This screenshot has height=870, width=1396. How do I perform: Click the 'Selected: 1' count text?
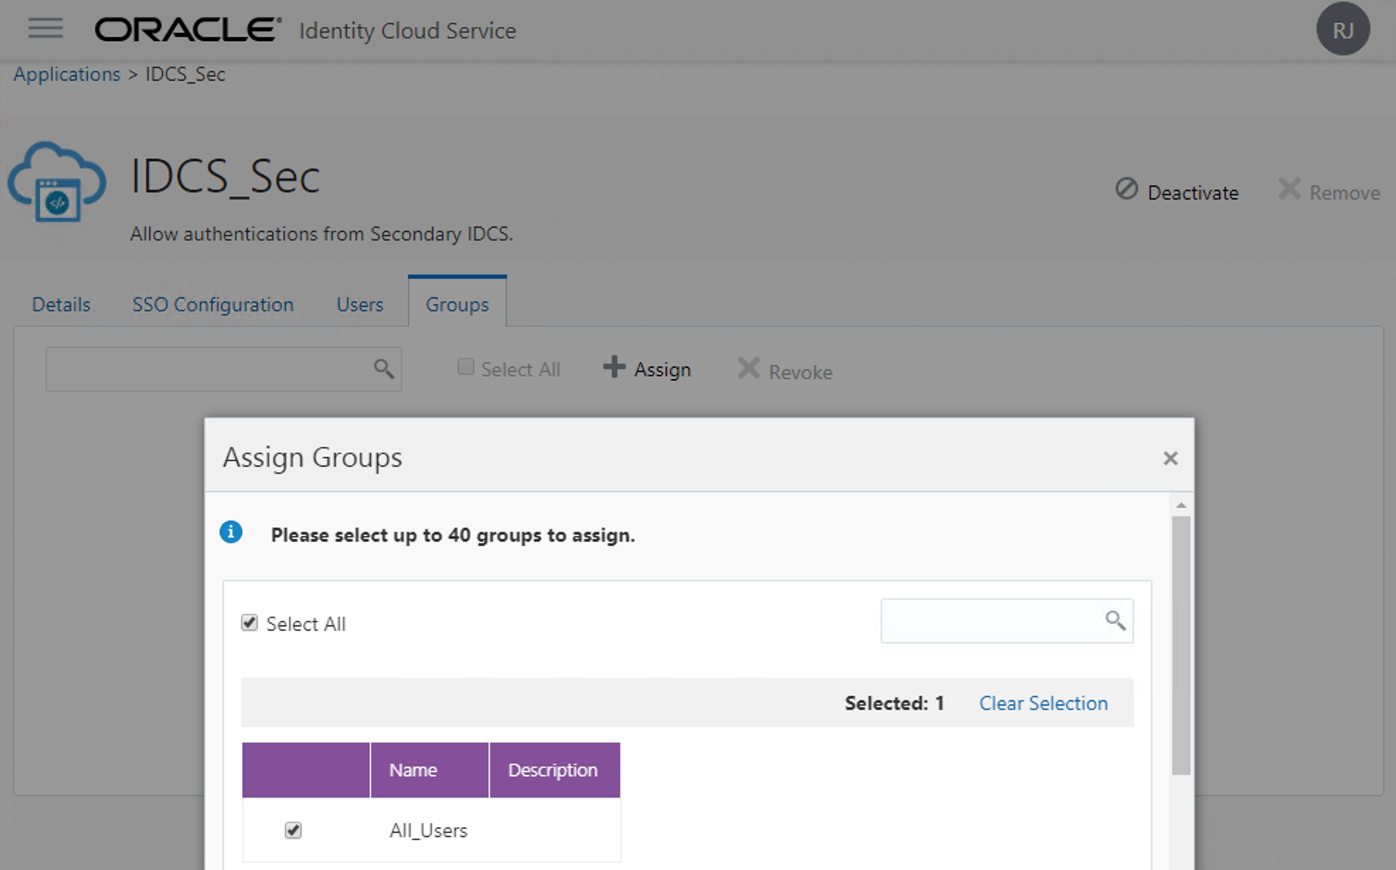[894, 703]
